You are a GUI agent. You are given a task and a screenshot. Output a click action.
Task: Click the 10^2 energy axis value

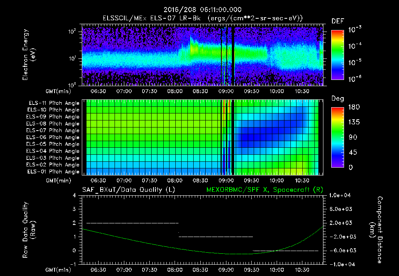[x=72, y=32]
